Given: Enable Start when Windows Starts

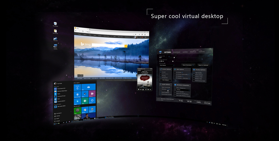Looking at the screenshot, I should (x=175, y=96).
